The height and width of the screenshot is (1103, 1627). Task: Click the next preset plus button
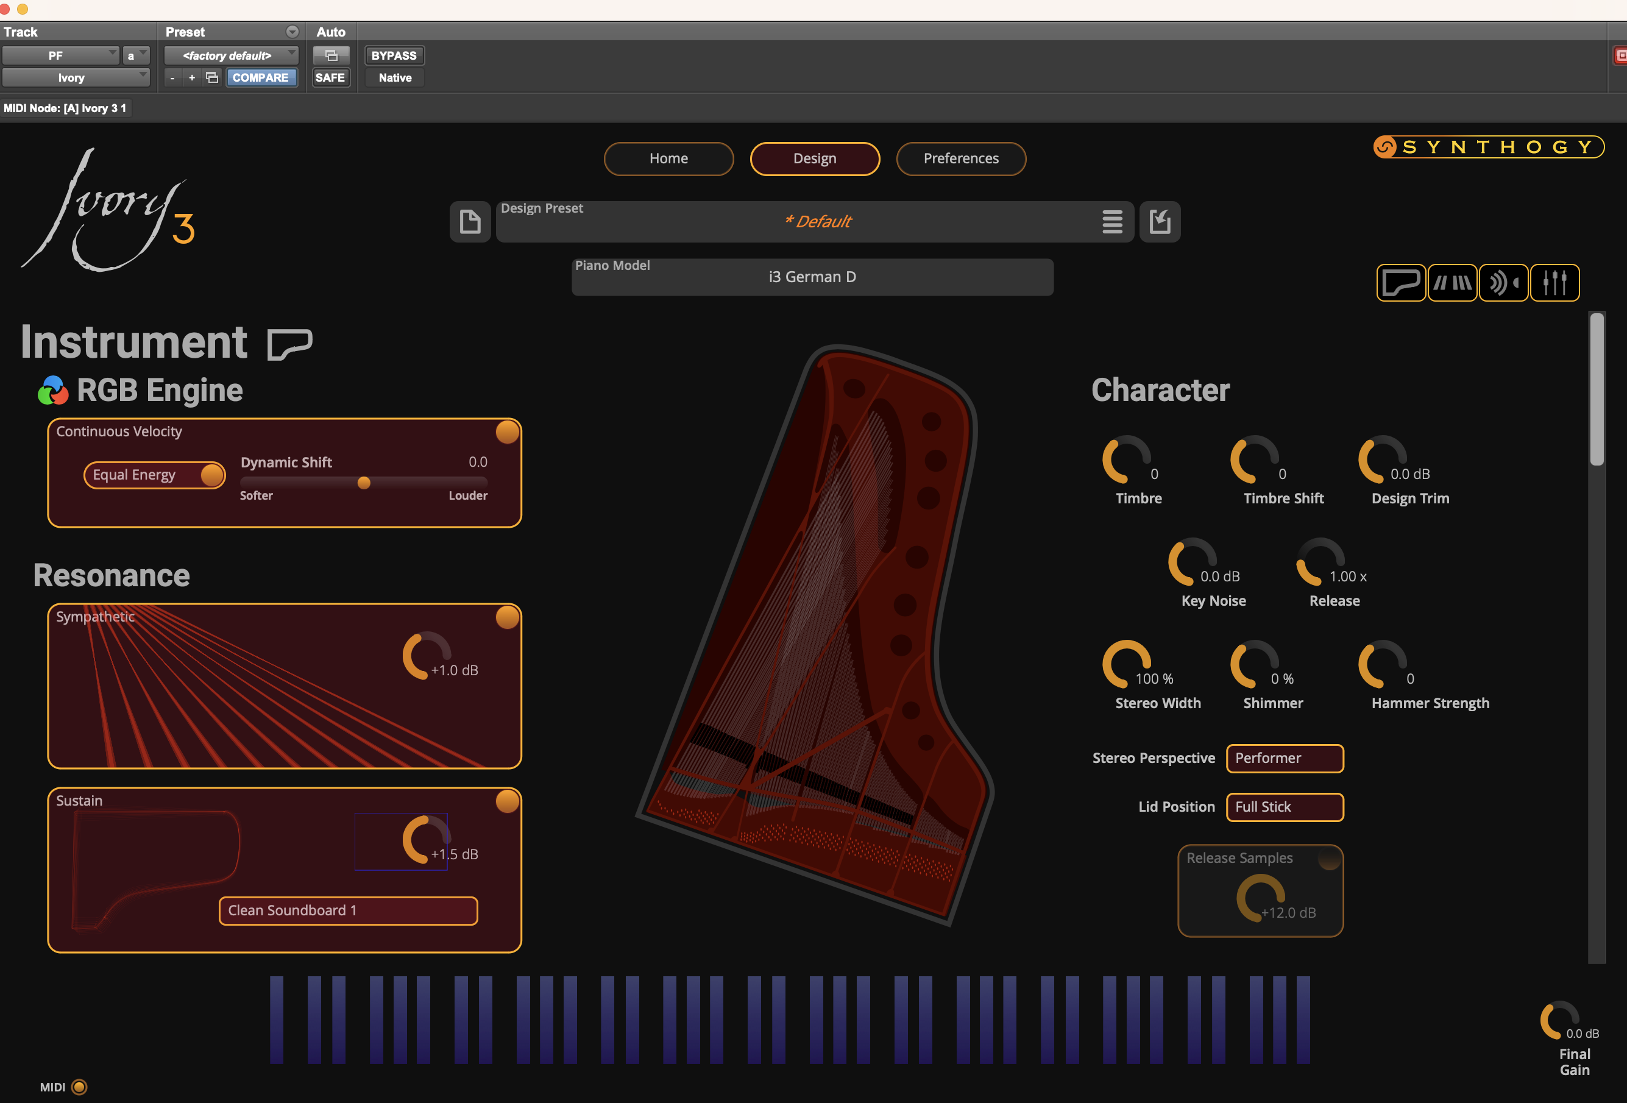pos(192,78)
